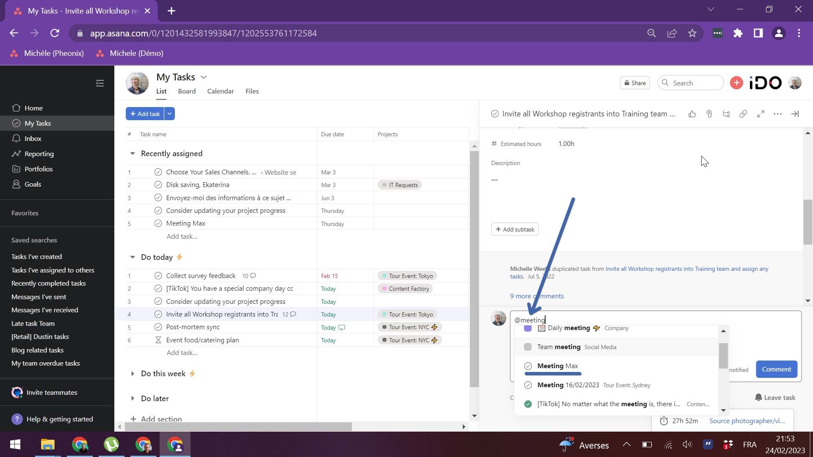Switch to Calendar view tab

[220, 91]
